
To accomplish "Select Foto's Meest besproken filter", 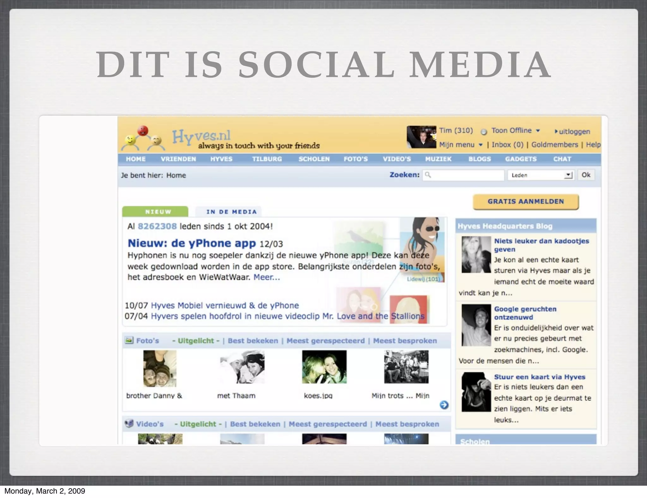I will pyautogui.click(x=405, y=341).
